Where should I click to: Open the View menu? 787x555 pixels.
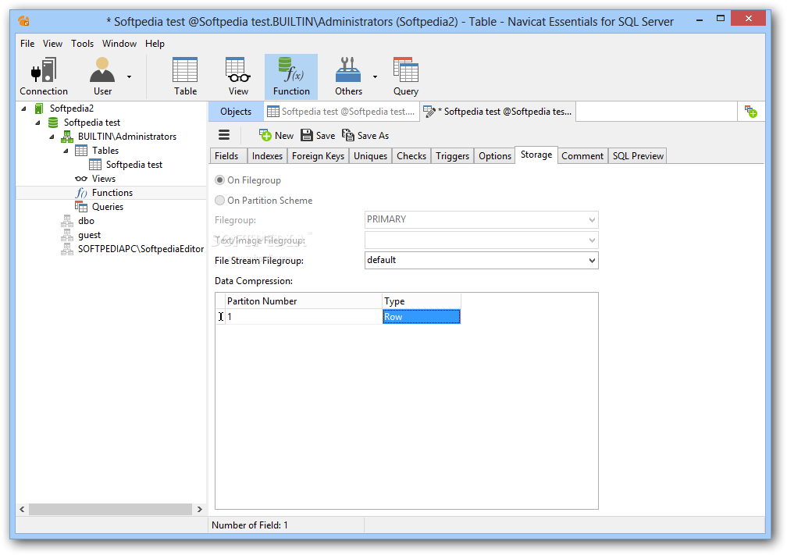click(53, 44)
